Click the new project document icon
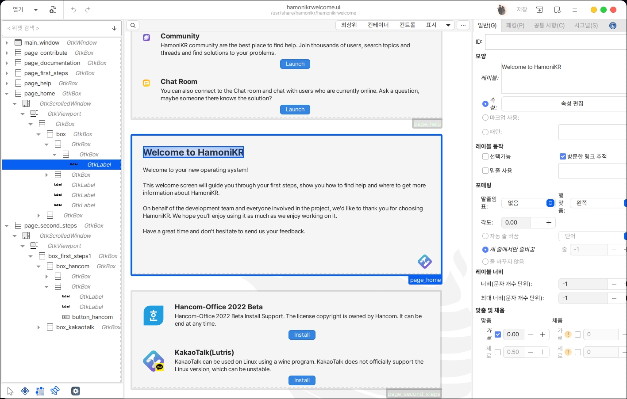627x399 pixels. (x=53, y=10)
